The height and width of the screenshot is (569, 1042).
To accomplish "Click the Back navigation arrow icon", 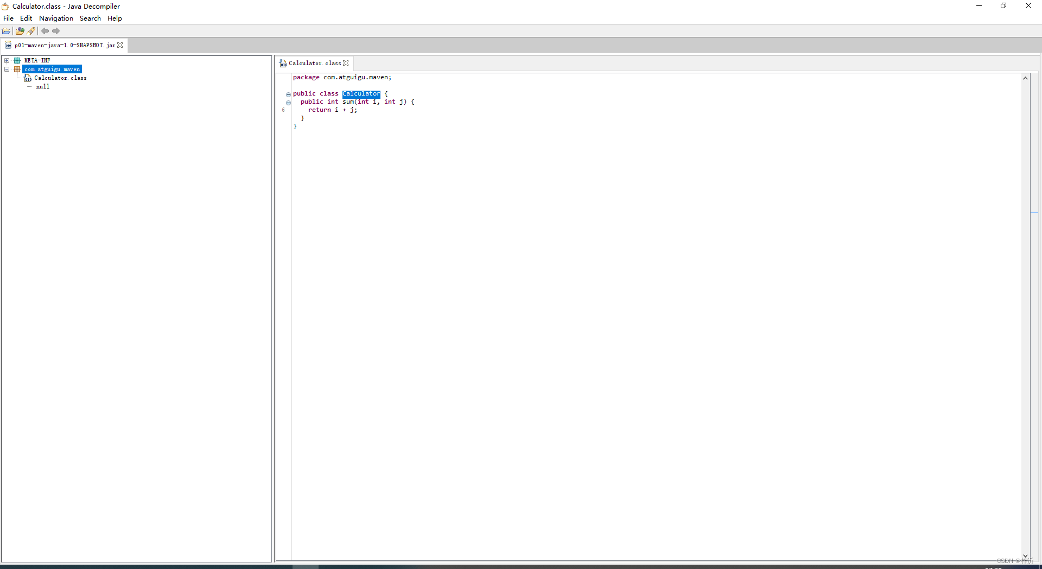I will [x=45, y=31].
